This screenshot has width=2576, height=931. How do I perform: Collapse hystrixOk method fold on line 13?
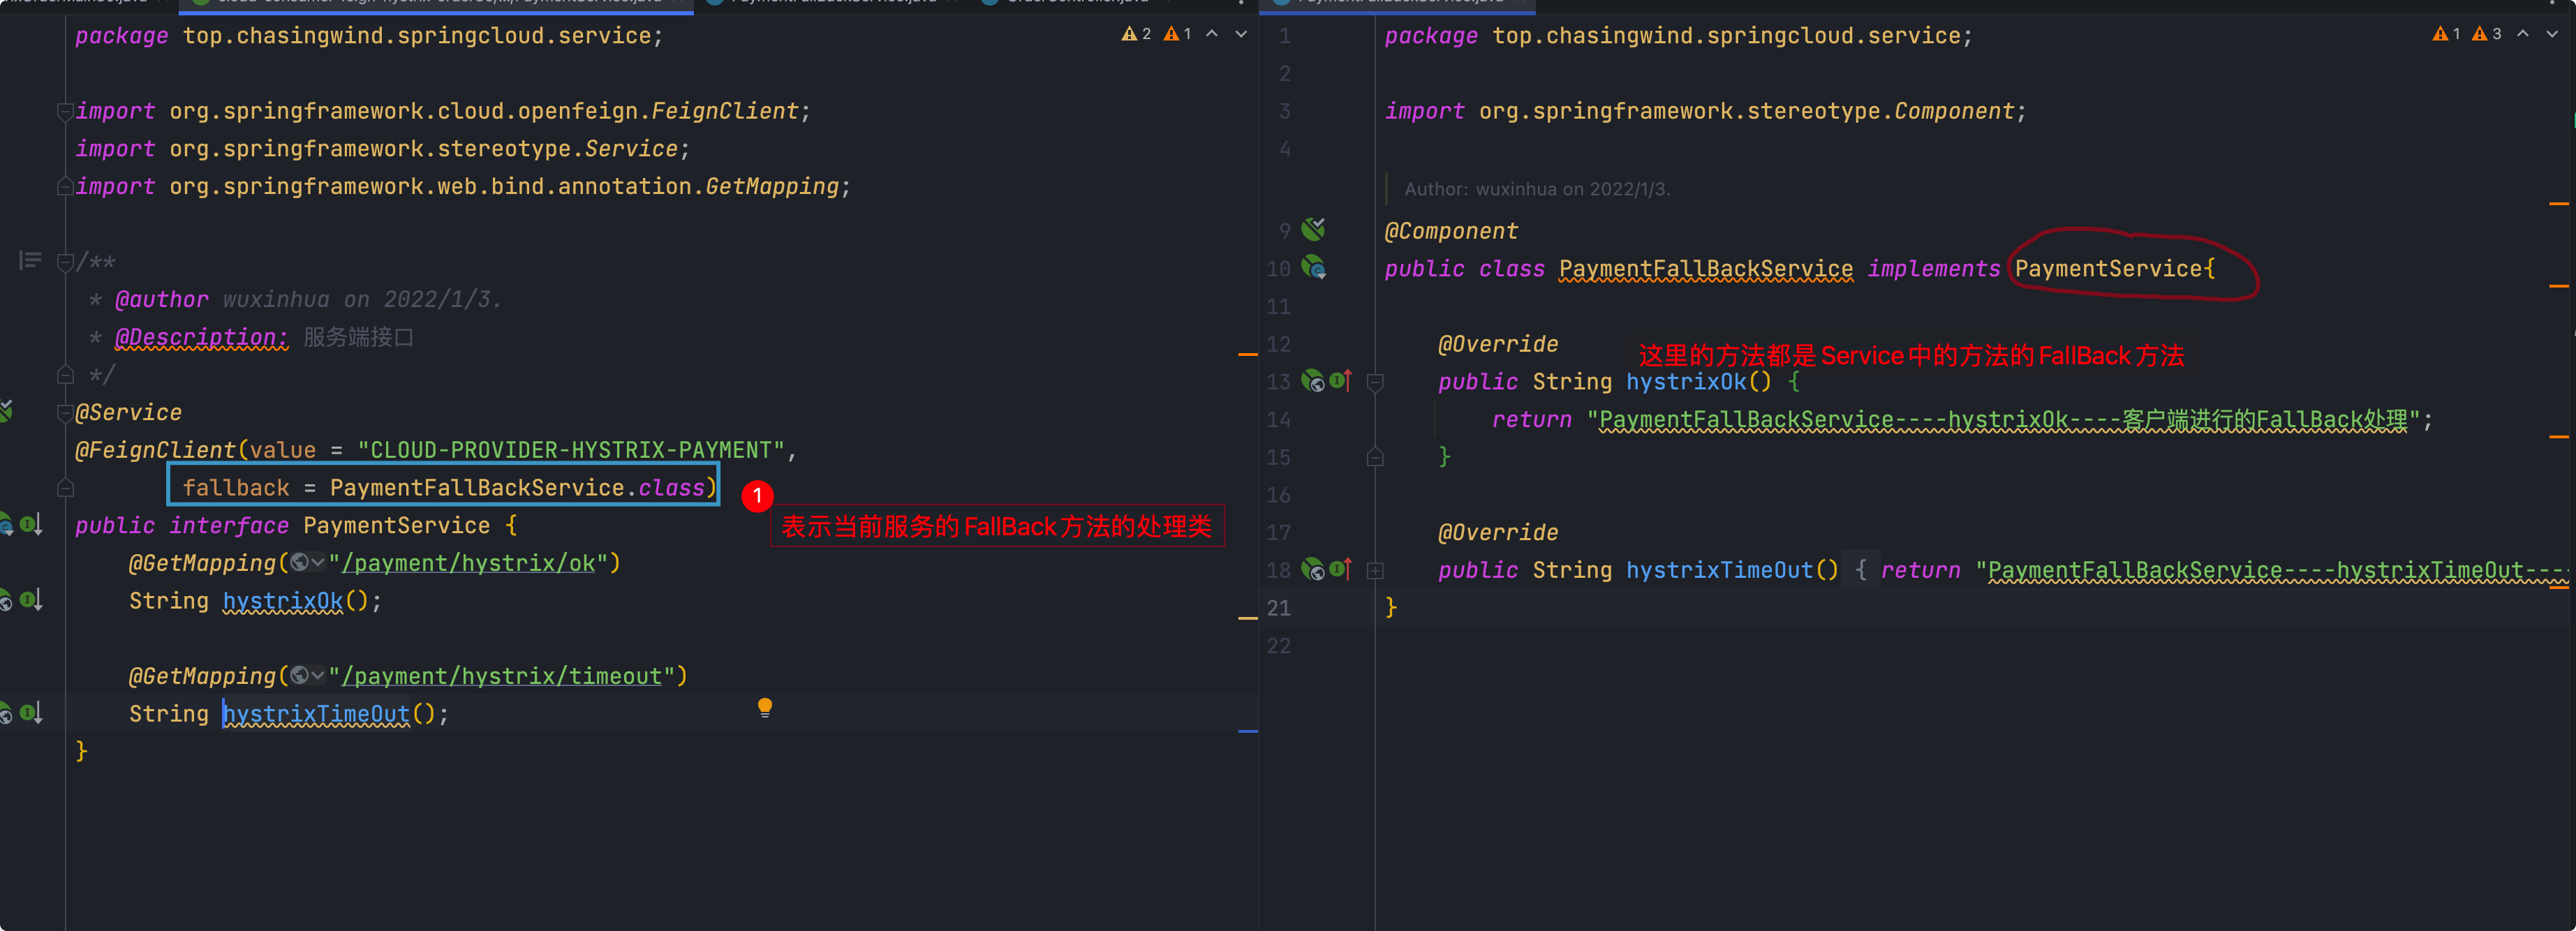1375,382
